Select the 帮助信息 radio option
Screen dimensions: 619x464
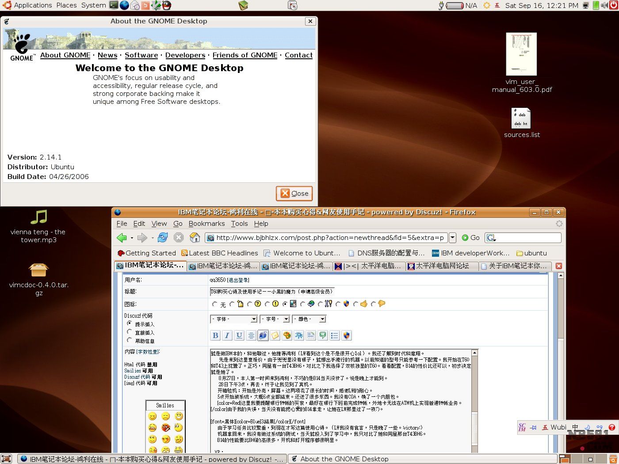pos(130,340)
